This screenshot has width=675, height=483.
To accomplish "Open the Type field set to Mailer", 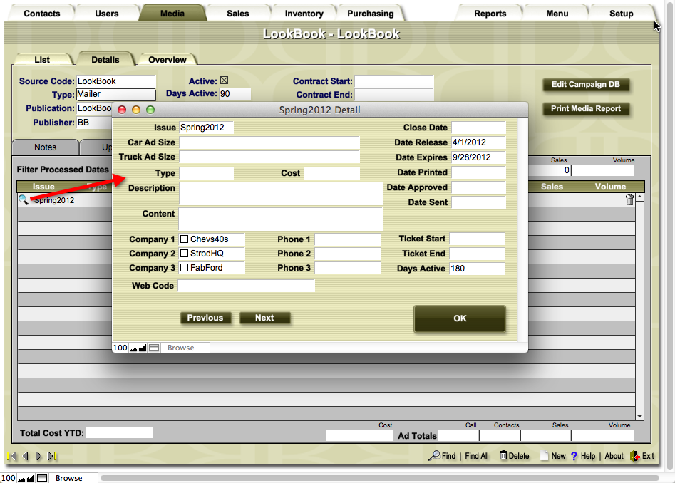I will (x=115, y=94).
